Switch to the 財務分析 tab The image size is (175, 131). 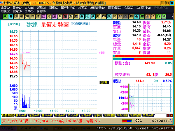pyautogui.click(x=86, y=115)
